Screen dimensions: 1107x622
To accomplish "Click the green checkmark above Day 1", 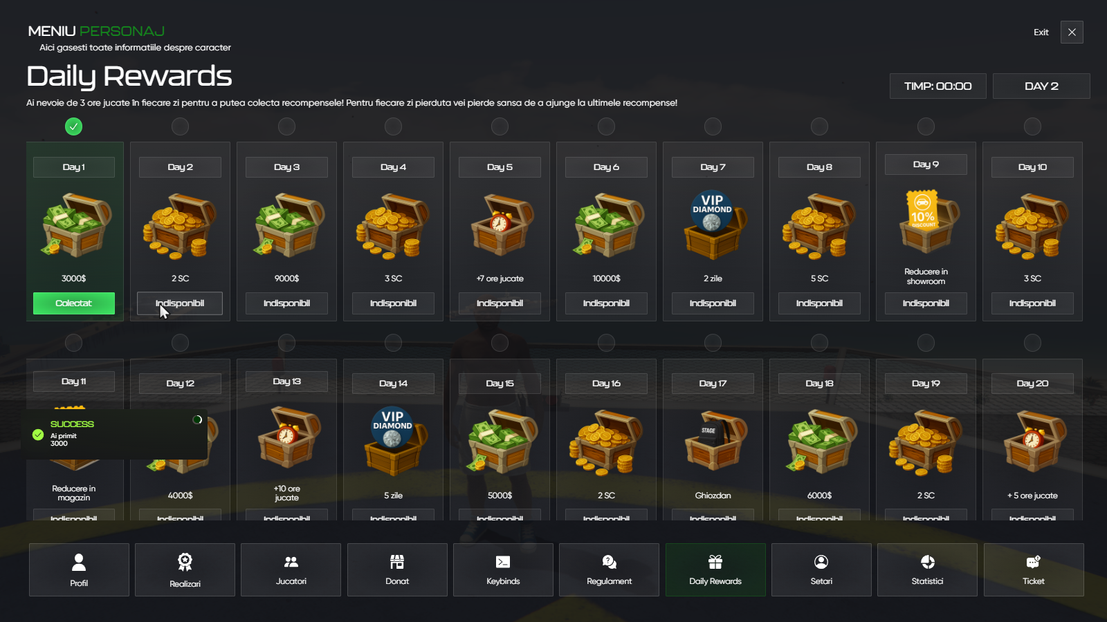I will pyautogui.click(x=73, y=126).
